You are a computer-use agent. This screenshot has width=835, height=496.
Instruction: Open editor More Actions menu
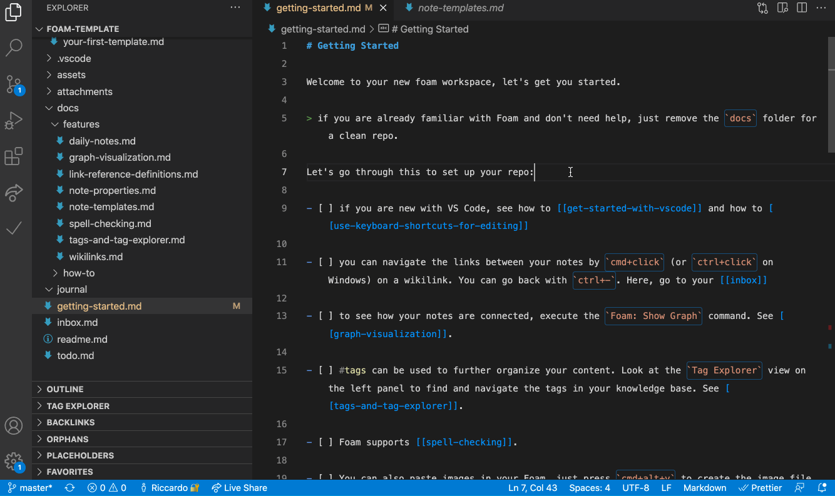click(x=821, y=8)
